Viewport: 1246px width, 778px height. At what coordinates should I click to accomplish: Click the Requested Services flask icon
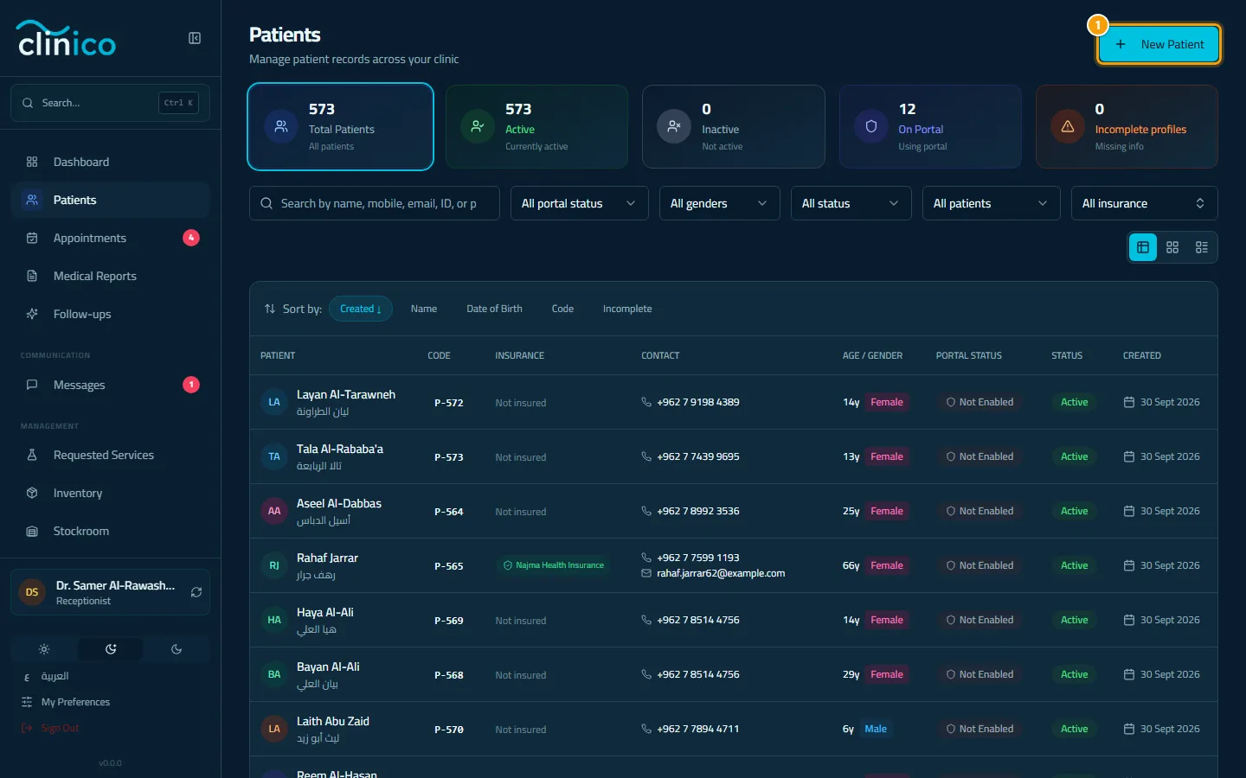32,455
